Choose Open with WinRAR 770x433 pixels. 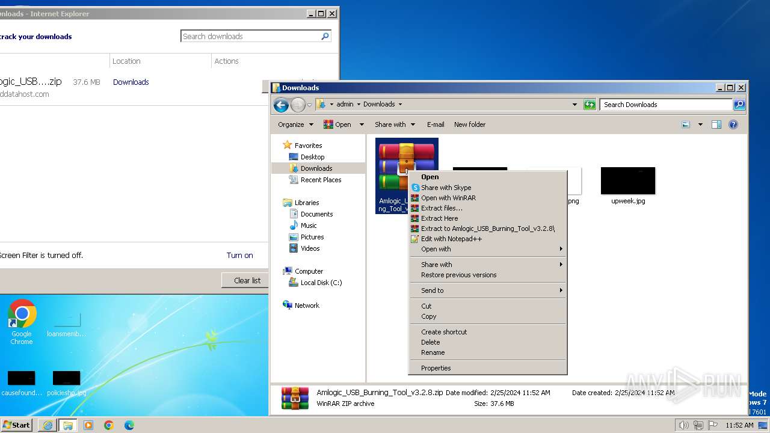487,198
